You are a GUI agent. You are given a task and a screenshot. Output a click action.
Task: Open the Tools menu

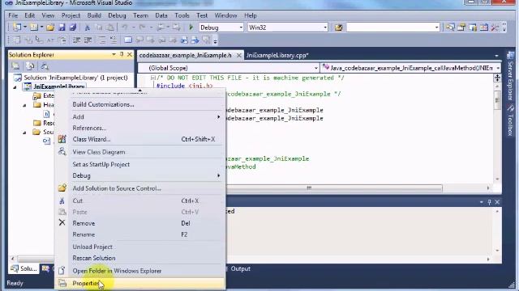click(182, 15)
